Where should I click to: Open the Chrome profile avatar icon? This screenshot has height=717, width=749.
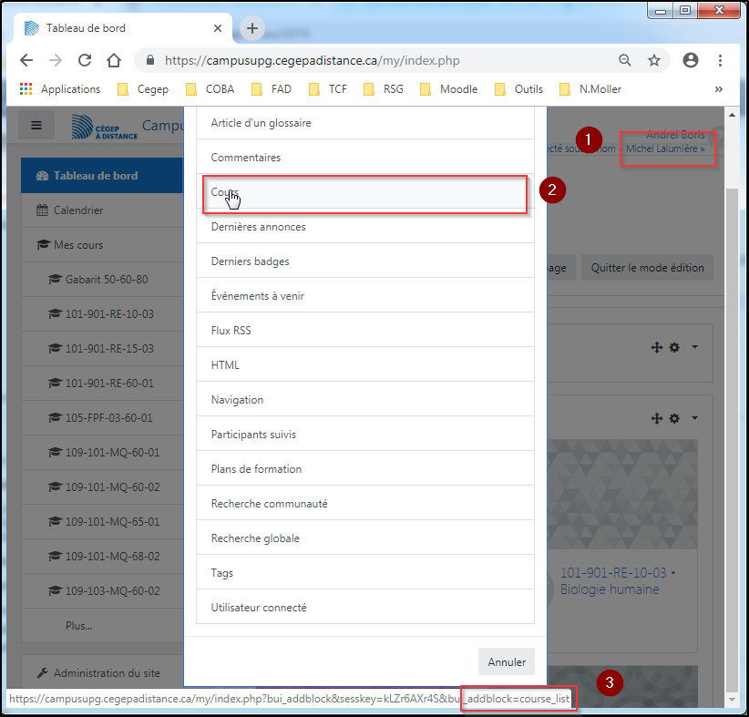coord(691,61)
